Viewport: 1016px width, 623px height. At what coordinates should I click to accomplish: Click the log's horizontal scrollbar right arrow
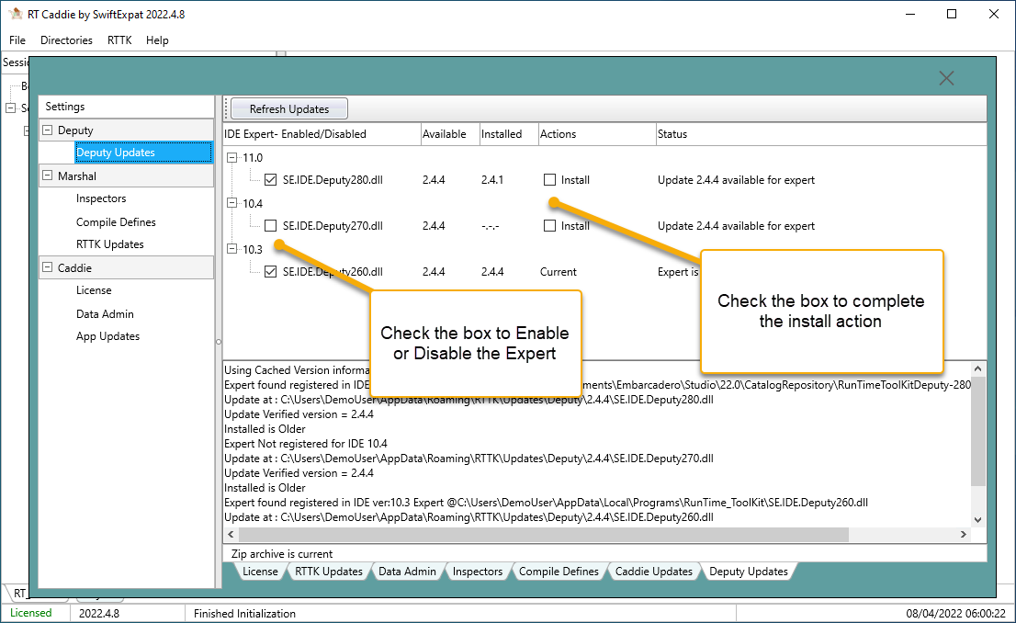click(x=963, y=535)
